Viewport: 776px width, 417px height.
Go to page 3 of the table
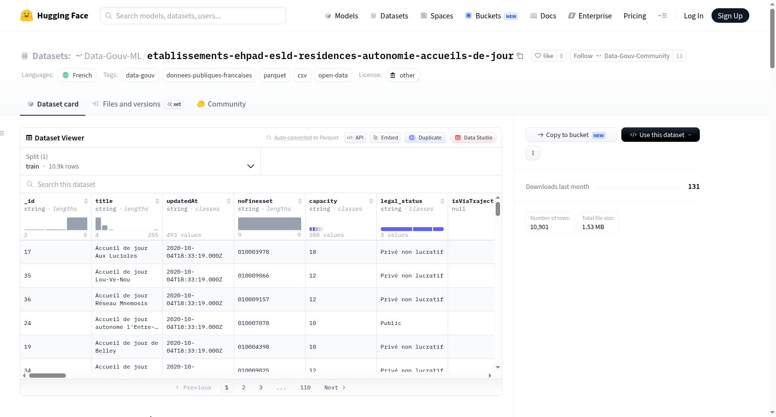[x=260, y=387]
